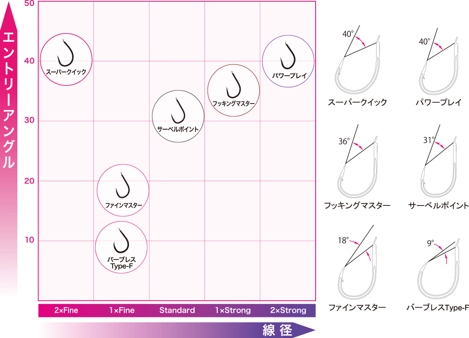This screenshot has width=469, height=338.
Task: Click the フッキングマスター caption under right diagram
Action: pyautogui.click(x=357, y=206)
